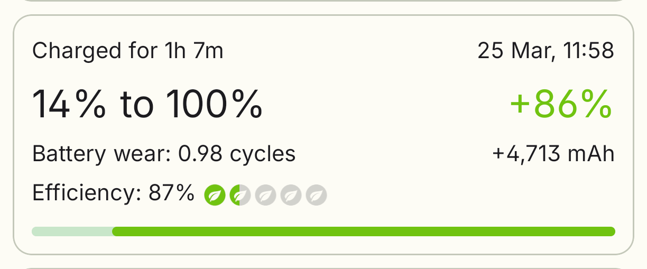The image size is (647, 269).
Task: Click the third gray leaf icon
Action: [x=265, y=196]
